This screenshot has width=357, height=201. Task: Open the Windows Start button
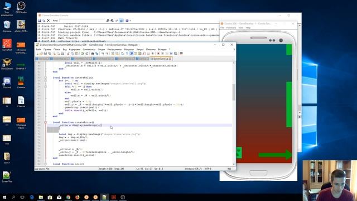click(x=4, y=197)
